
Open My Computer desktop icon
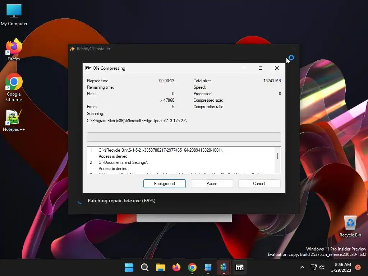point(14,15)
